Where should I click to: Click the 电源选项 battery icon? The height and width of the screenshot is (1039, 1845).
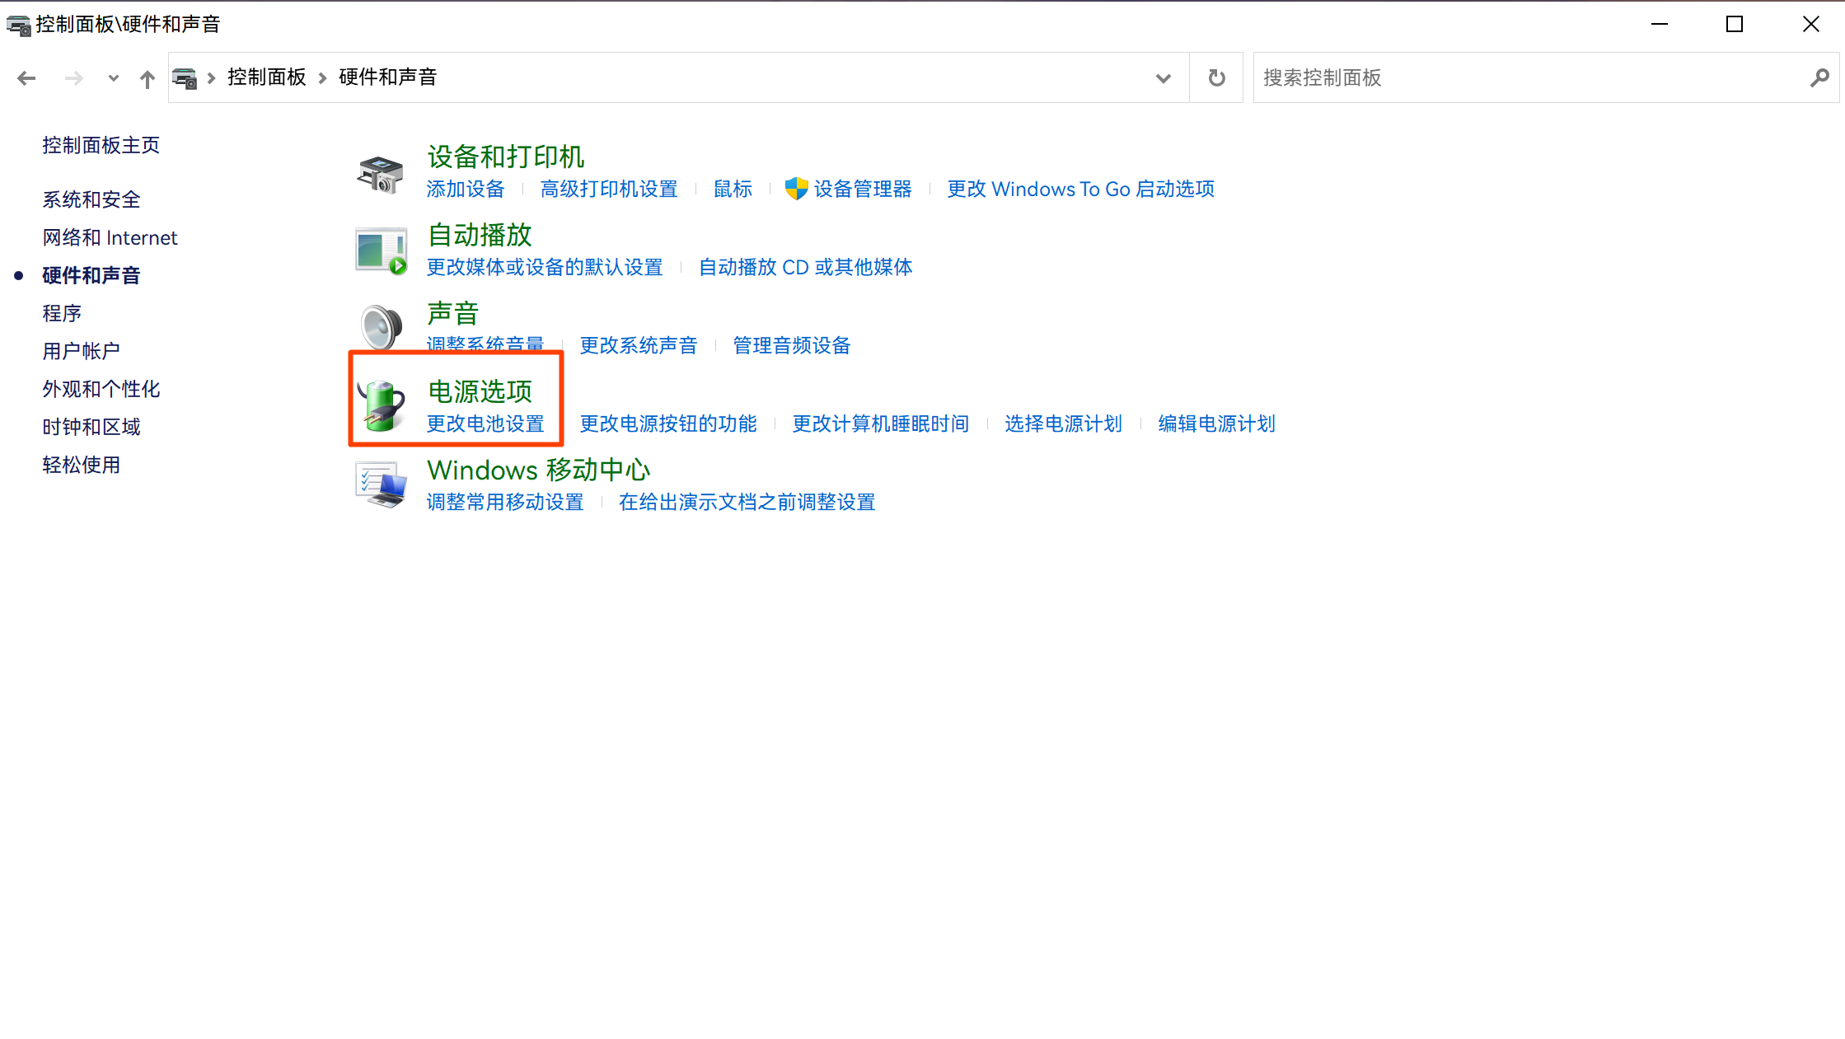click(x=382, y=404)
